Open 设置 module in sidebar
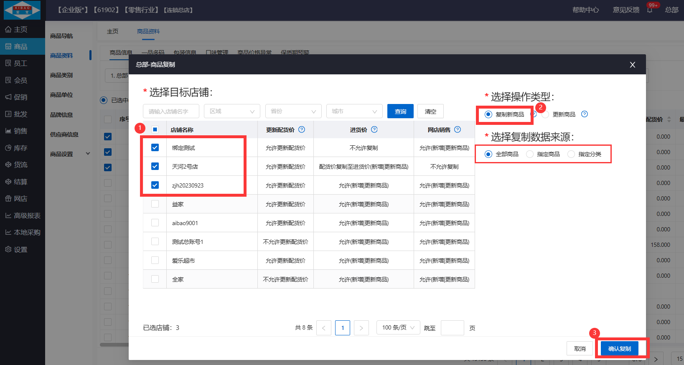Image resolution: width=684 pixels, height=365 pixels. pos(23,249)
